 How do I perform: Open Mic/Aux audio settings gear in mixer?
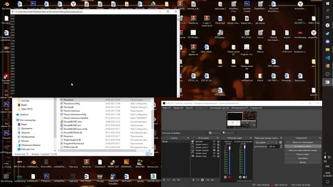[x=225, y=177]
